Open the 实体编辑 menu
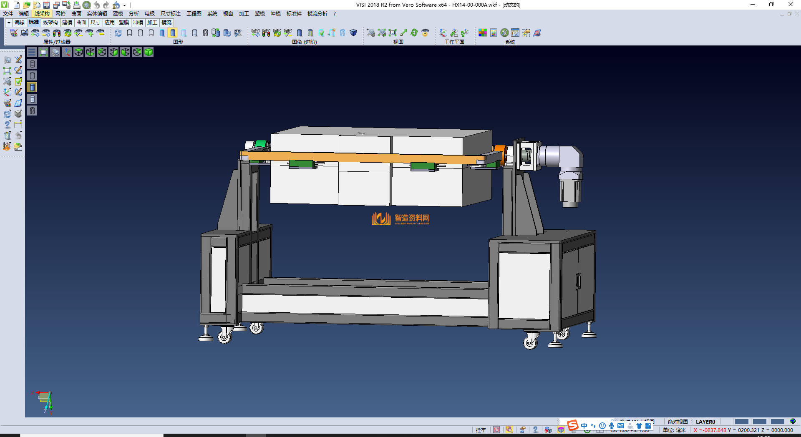801x437 pixels. 97,14
